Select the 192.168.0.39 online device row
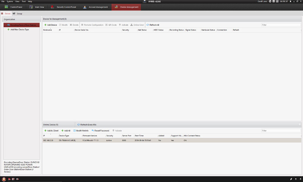The height and width of the screenshot is (182, 303). [151, 140]
